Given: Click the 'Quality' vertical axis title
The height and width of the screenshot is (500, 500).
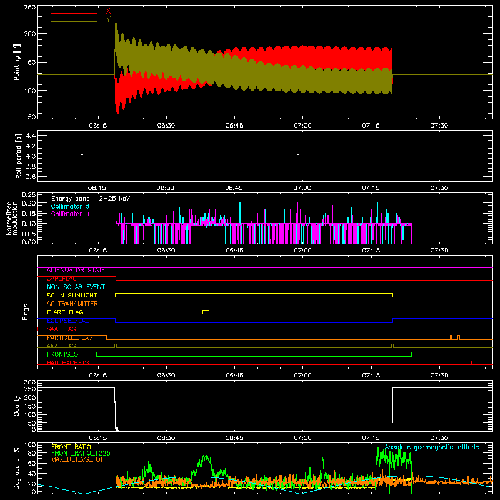Looking at the screenshot, I should coord(17,406).
